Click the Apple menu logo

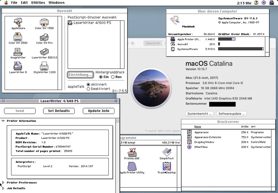[x=6, y=2]
